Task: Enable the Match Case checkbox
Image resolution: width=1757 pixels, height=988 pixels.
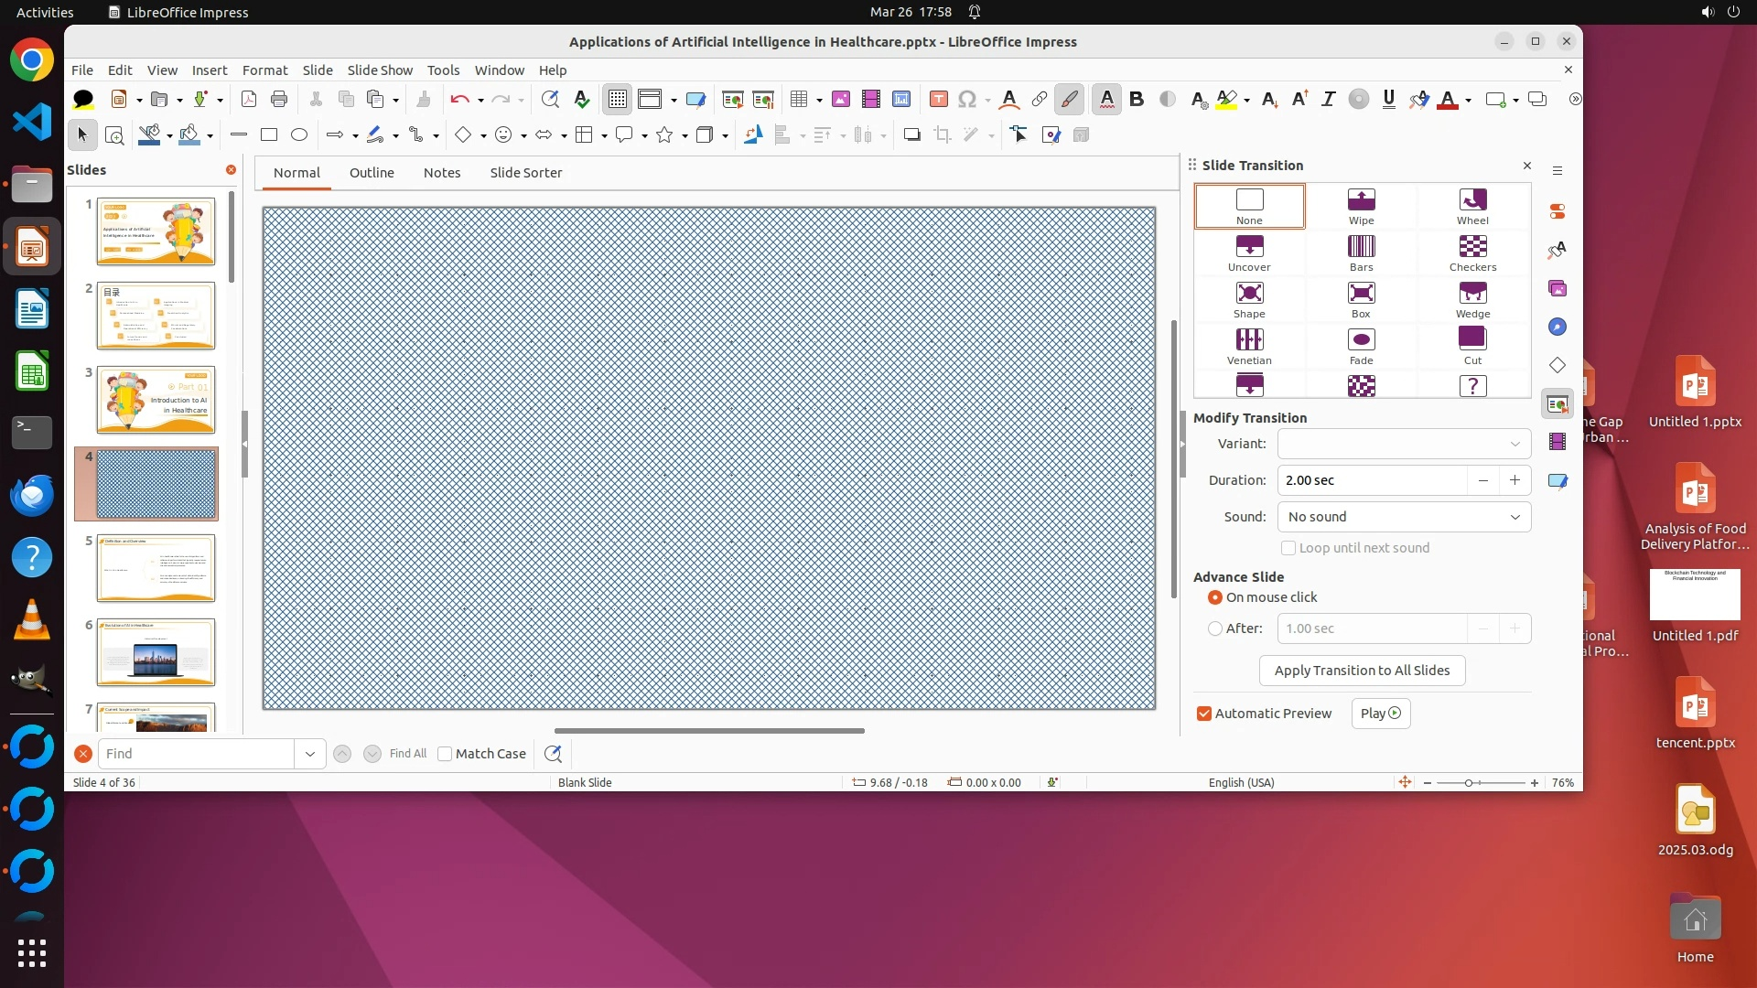Action: pos(445,754)
